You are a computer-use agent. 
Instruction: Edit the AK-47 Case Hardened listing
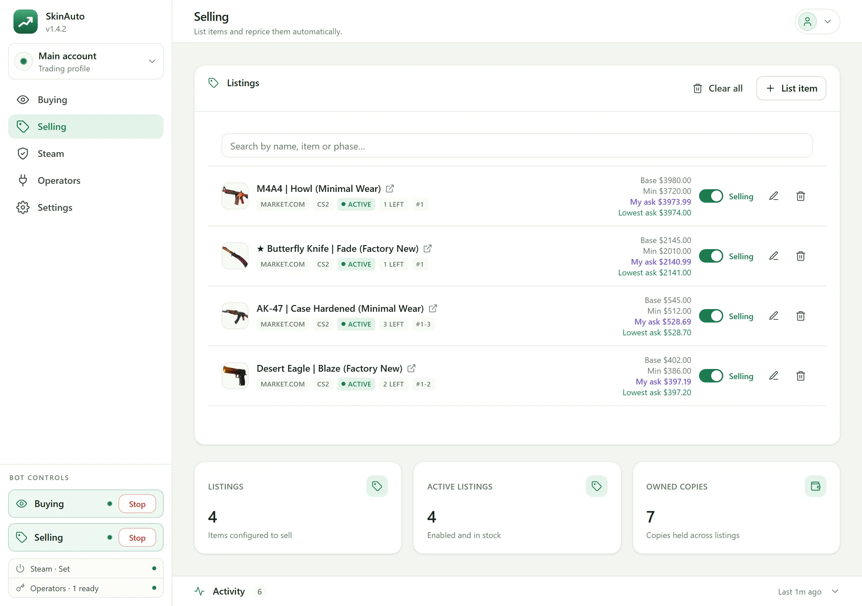[x=773, y=316]
